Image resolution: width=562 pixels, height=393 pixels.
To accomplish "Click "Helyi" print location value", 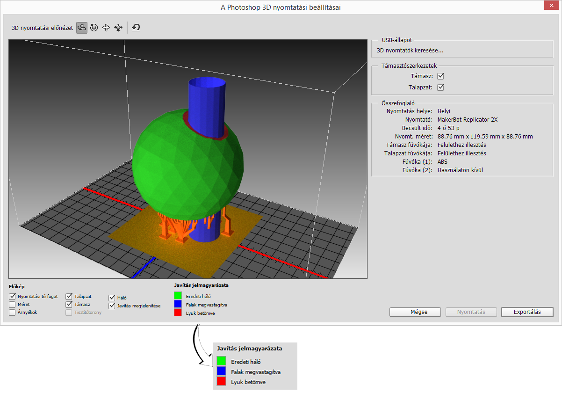I will pos(444,111).
